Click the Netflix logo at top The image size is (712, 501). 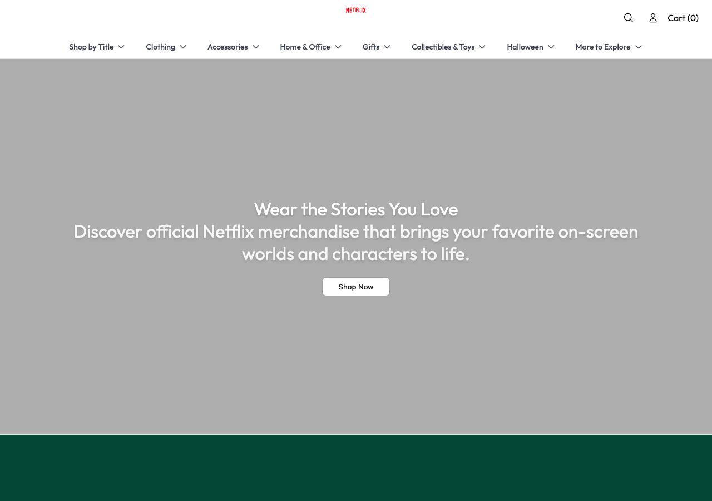[356, 10]
